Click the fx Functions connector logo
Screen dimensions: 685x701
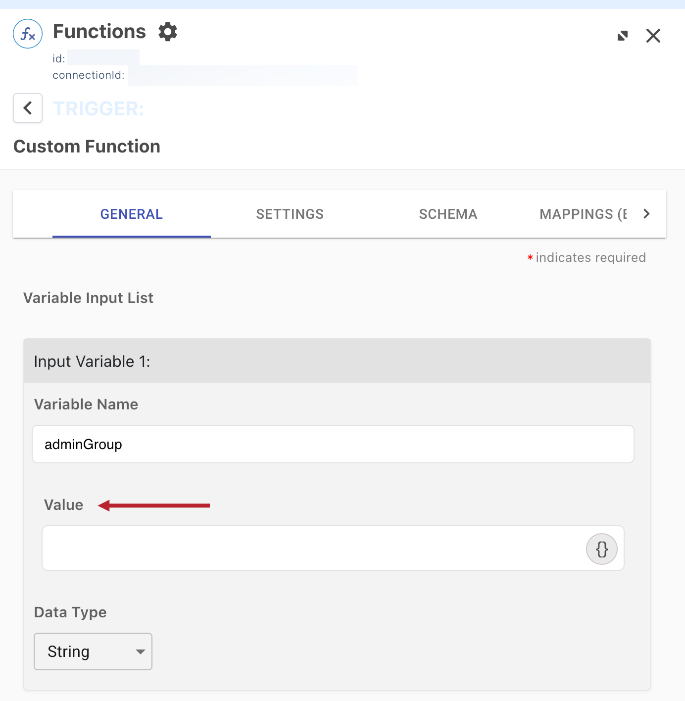[x=27, y=33]
